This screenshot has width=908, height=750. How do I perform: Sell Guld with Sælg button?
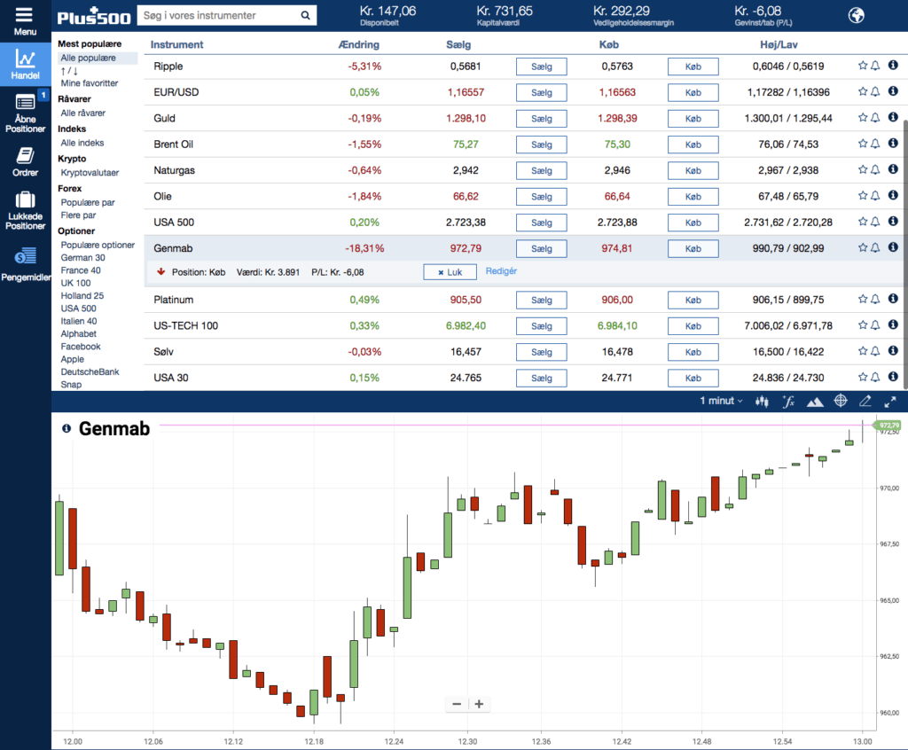pos(542,119)
